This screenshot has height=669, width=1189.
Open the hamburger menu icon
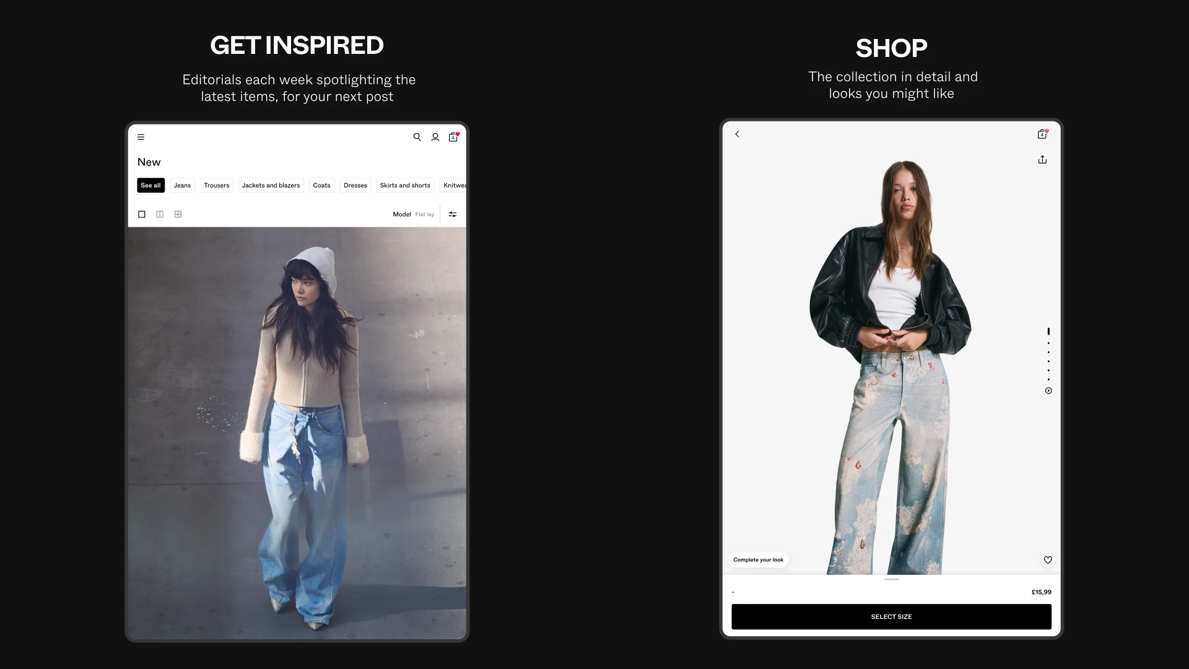[141, 137]
